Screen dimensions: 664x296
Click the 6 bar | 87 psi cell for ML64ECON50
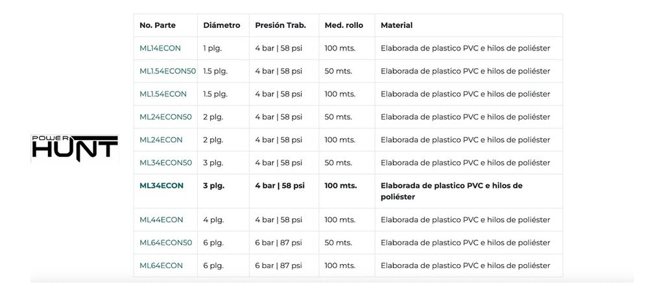[278, 243]
